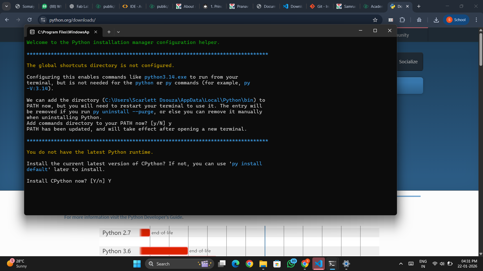Image resolution: width=483 pixels, height=271 pixels.
Task: Expand the terminal new-tab profile dropdown
Action: click(x=118, y=32)
